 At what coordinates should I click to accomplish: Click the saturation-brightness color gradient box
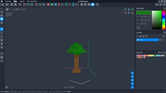pos(157,20)
